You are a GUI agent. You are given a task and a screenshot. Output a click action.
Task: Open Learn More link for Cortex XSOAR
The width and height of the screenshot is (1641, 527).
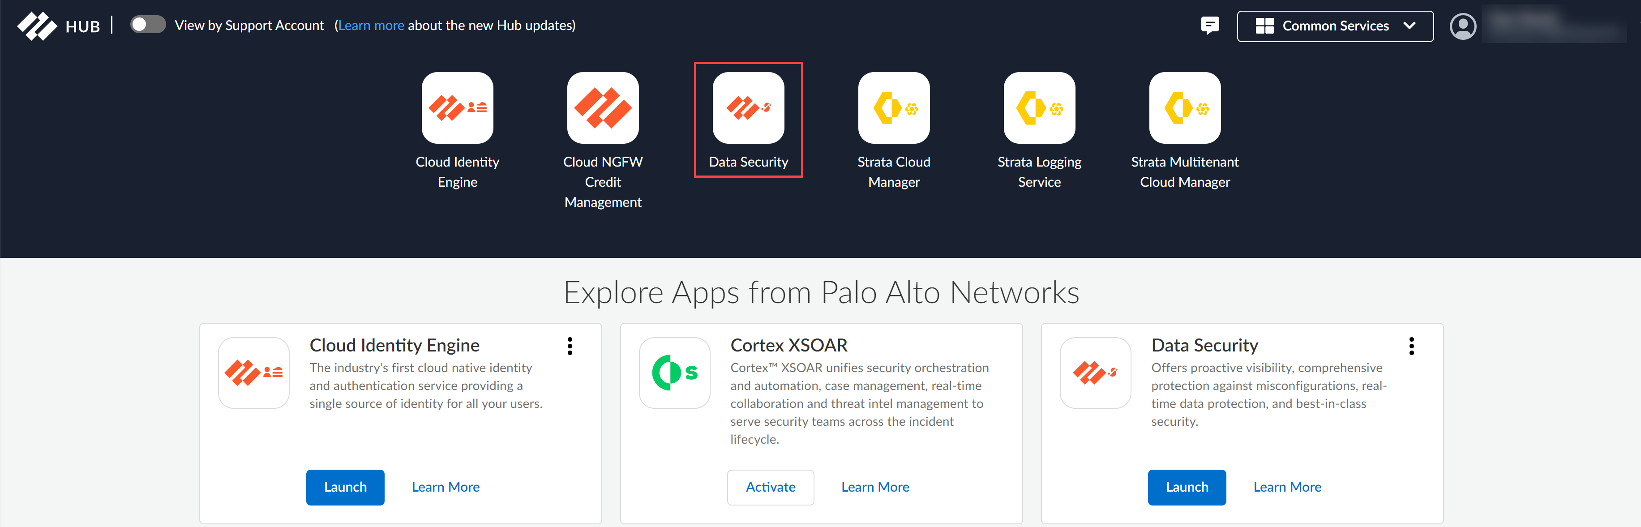click(x=874, y=487)
